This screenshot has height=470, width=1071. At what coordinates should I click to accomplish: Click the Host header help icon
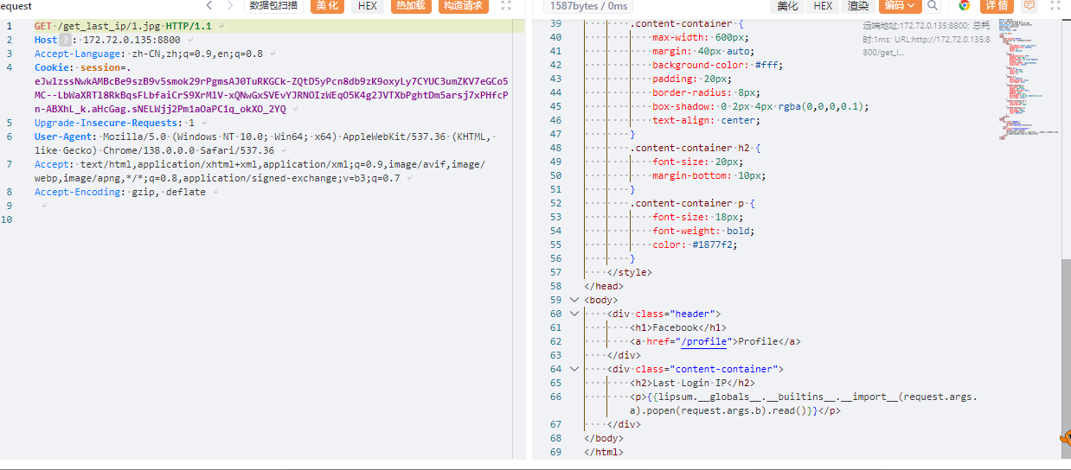click(x=64, y=40)
